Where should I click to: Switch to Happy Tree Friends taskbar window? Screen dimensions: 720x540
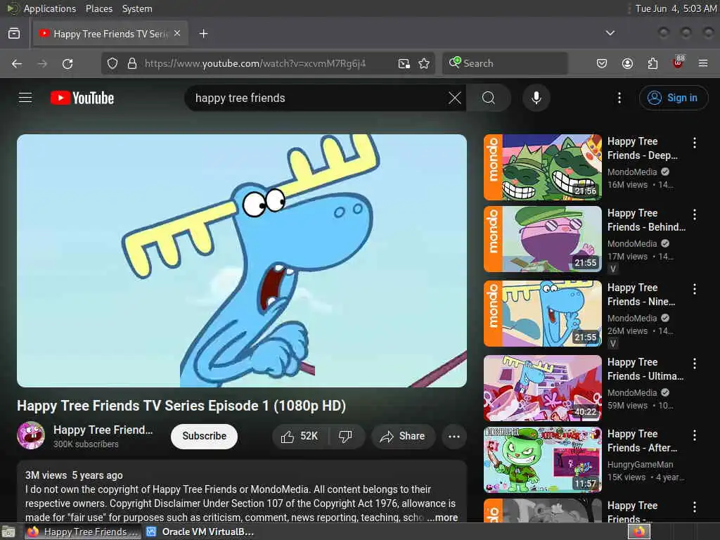(83, 532)
